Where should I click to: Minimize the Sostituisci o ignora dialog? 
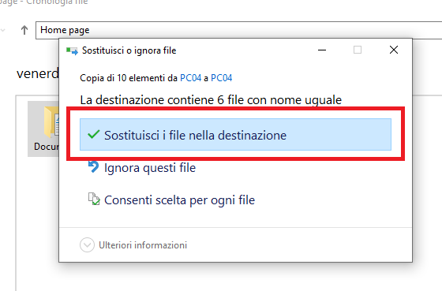coord(322,50)
